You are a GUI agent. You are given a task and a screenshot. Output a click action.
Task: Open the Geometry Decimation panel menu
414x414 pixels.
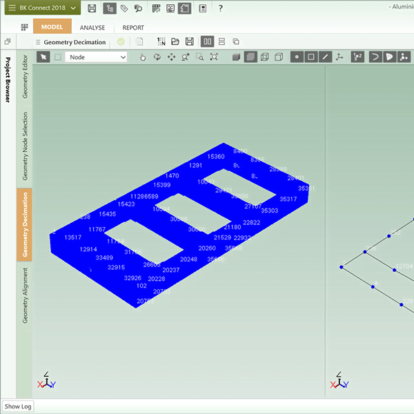click(x=38, y=42)
